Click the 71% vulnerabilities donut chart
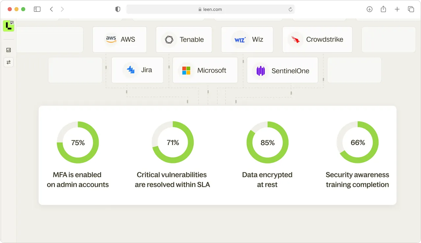The height and width of the screenshot is (243, 421). coord(173,142)
